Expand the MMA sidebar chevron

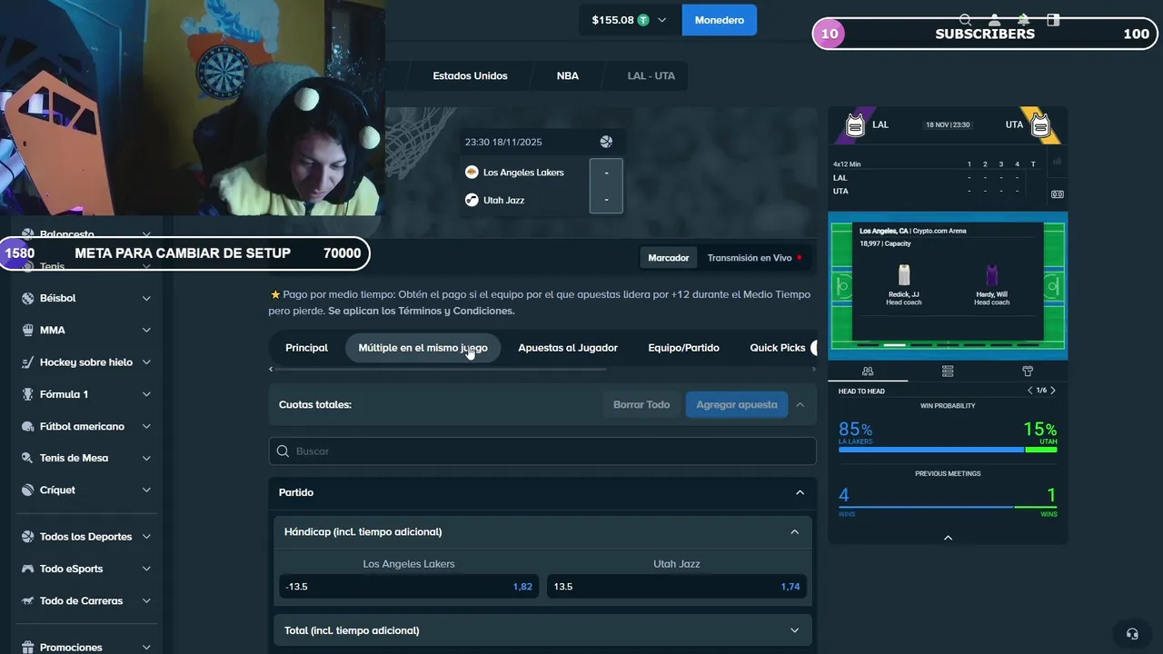coord(146,330)
